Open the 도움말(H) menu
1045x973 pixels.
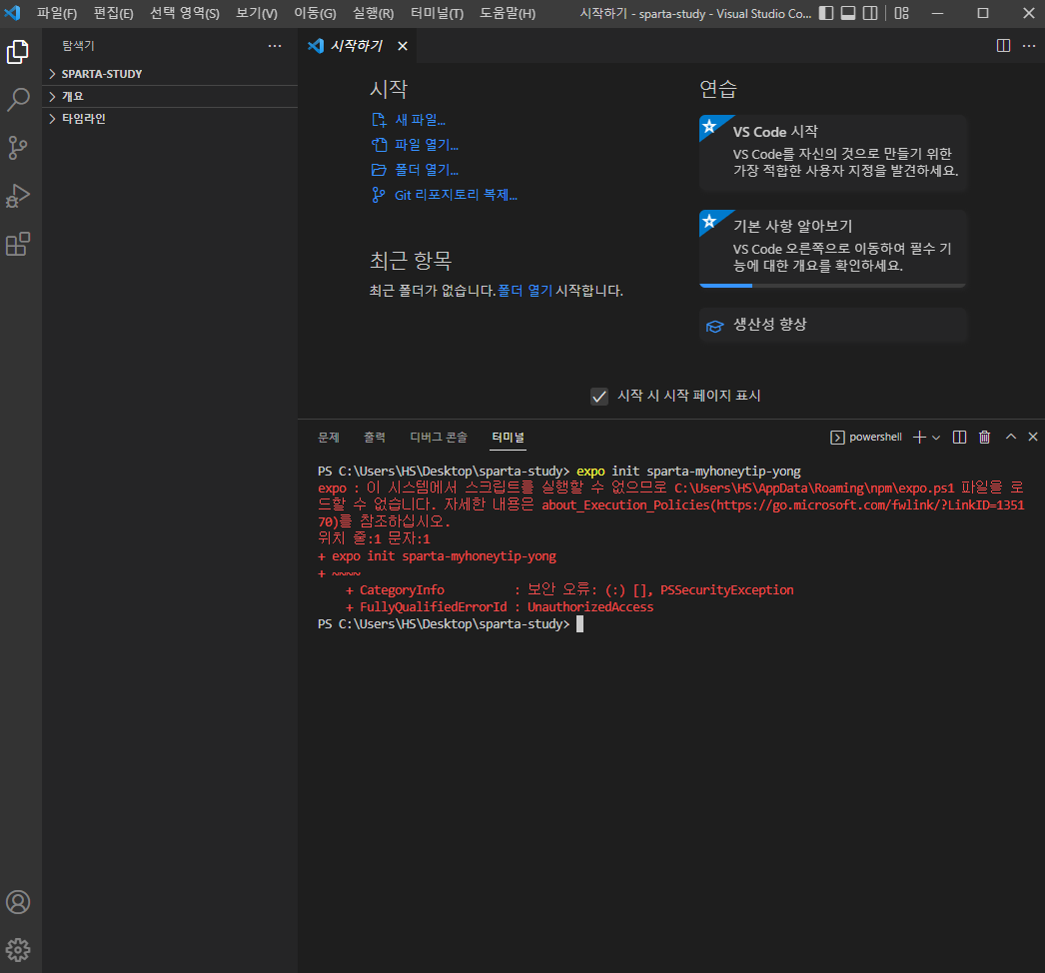(x=508, y=13)
